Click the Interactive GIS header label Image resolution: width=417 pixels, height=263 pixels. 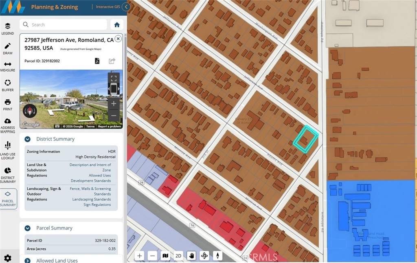(108, 7)
